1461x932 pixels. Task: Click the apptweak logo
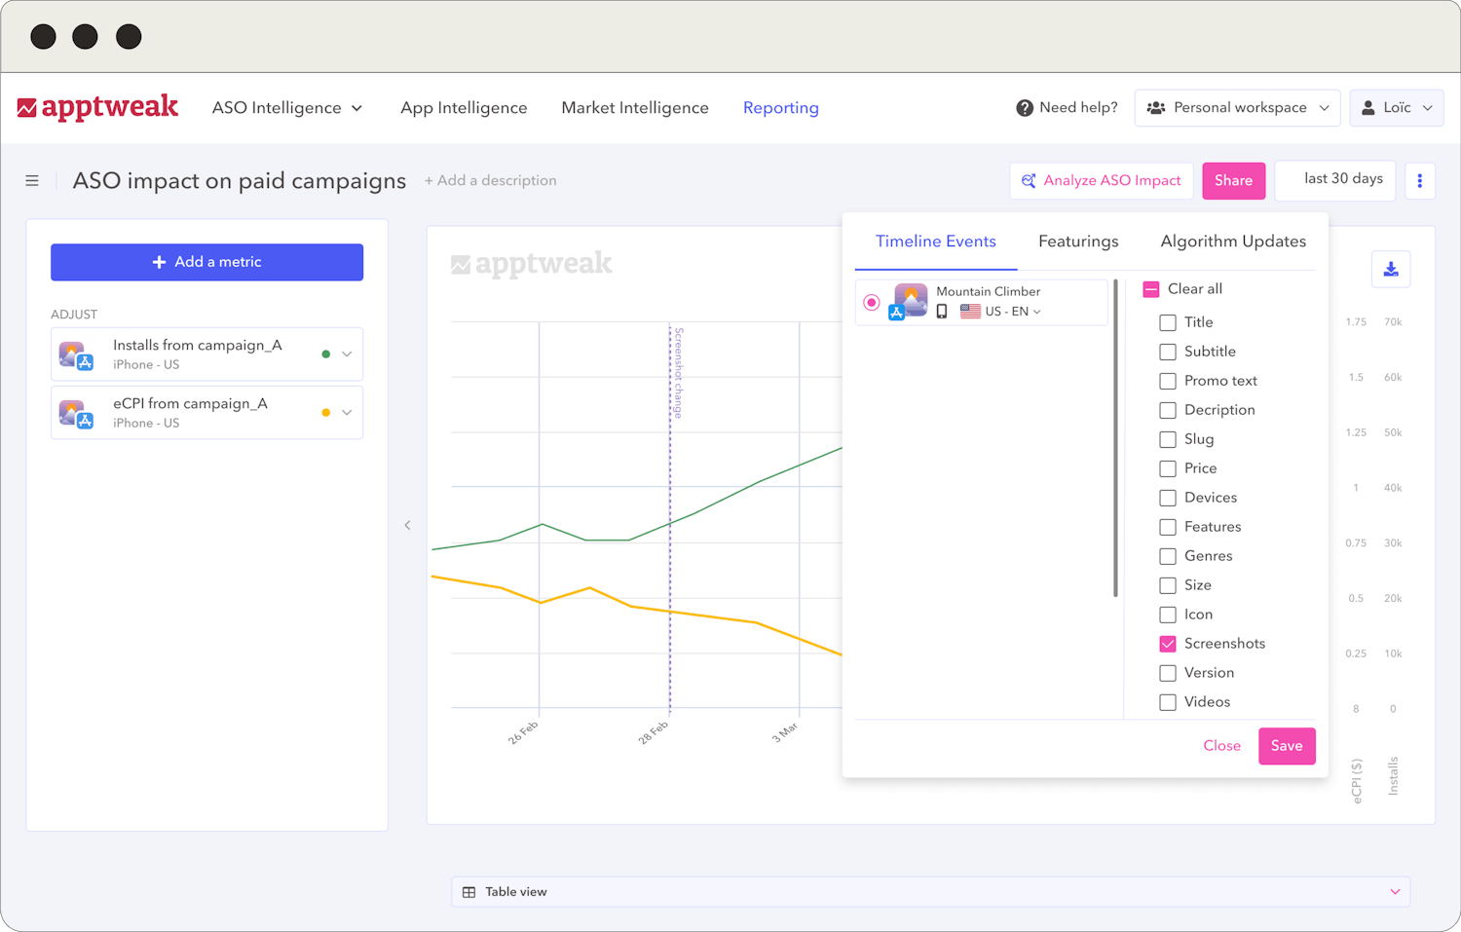[x=97, y=107]
